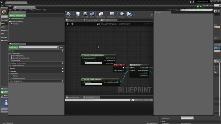Collapse DefaultSceneRoot in components tree
221x124 pixels.
click(x=9, y=21)
